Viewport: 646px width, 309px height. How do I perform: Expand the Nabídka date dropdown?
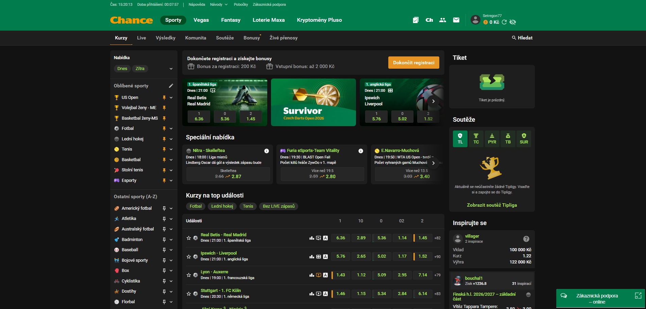(x=171, y=69)
